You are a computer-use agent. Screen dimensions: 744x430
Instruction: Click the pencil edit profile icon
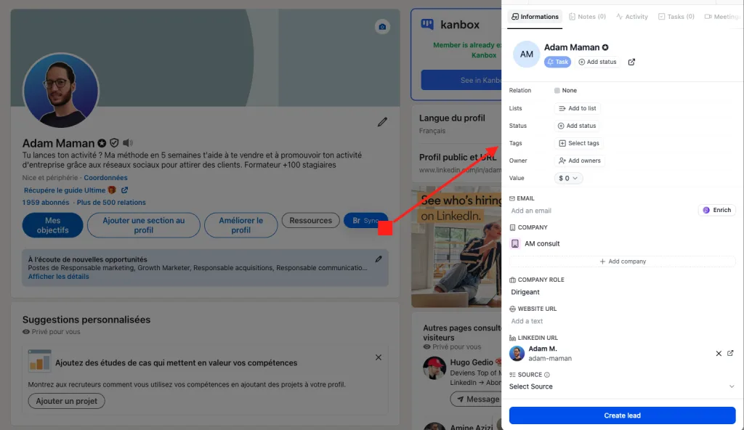[x=382, y=122]
